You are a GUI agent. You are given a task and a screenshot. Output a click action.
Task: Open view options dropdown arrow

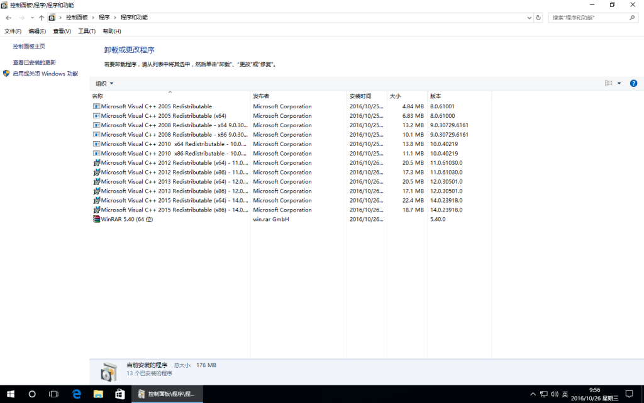[619, 83]
